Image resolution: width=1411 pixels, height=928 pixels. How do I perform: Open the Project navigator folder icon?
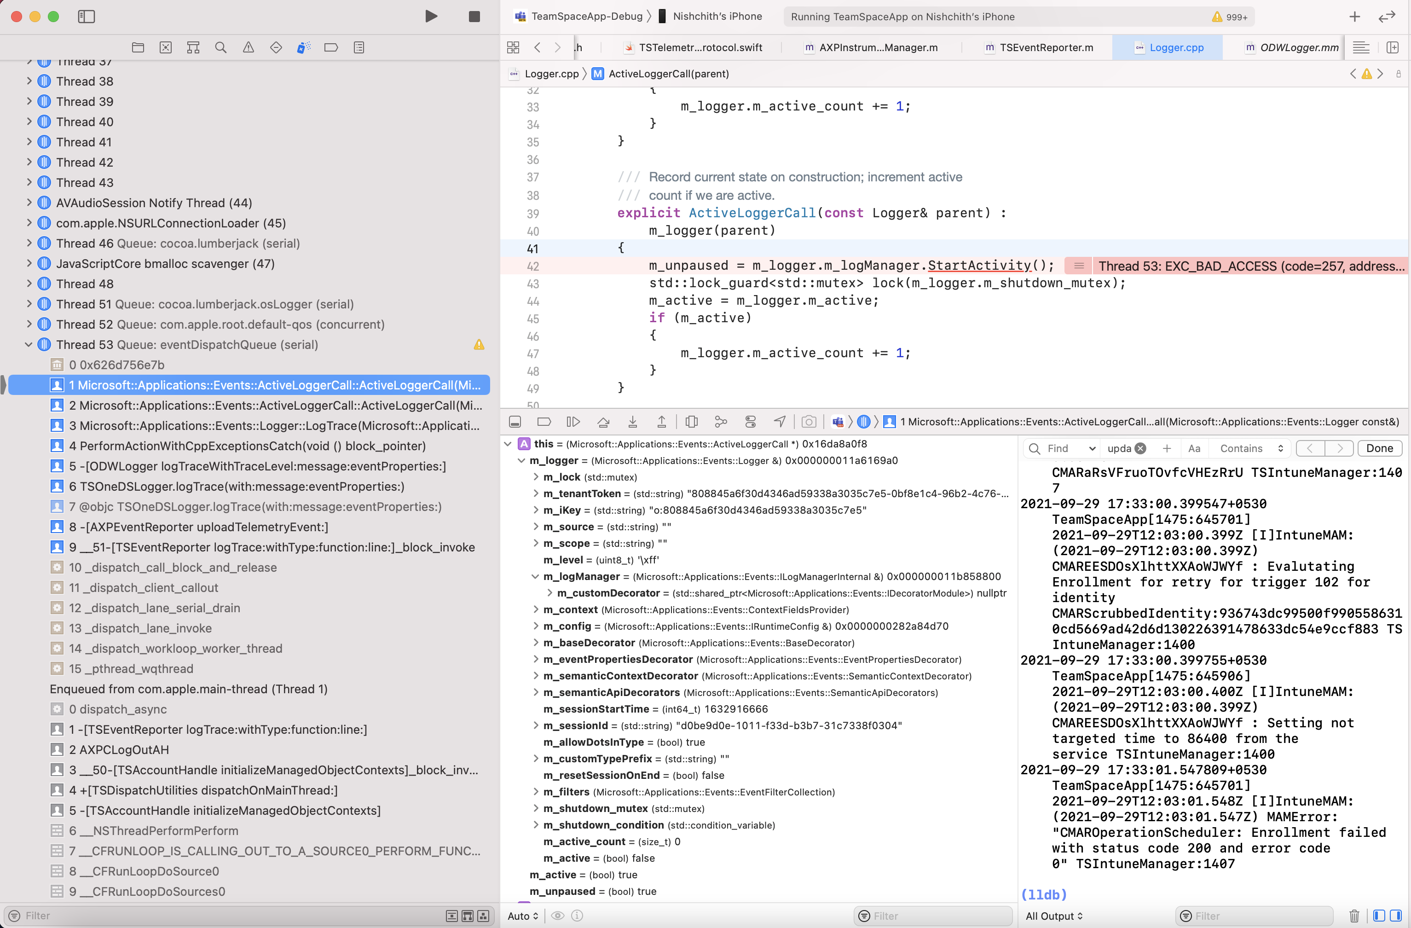pyautogui.click(x=138, y=47)
